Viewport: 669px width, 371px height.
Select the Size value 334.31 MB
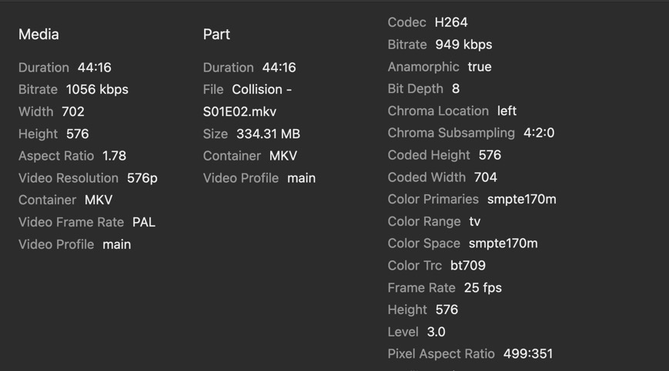(x=268, y=134)
